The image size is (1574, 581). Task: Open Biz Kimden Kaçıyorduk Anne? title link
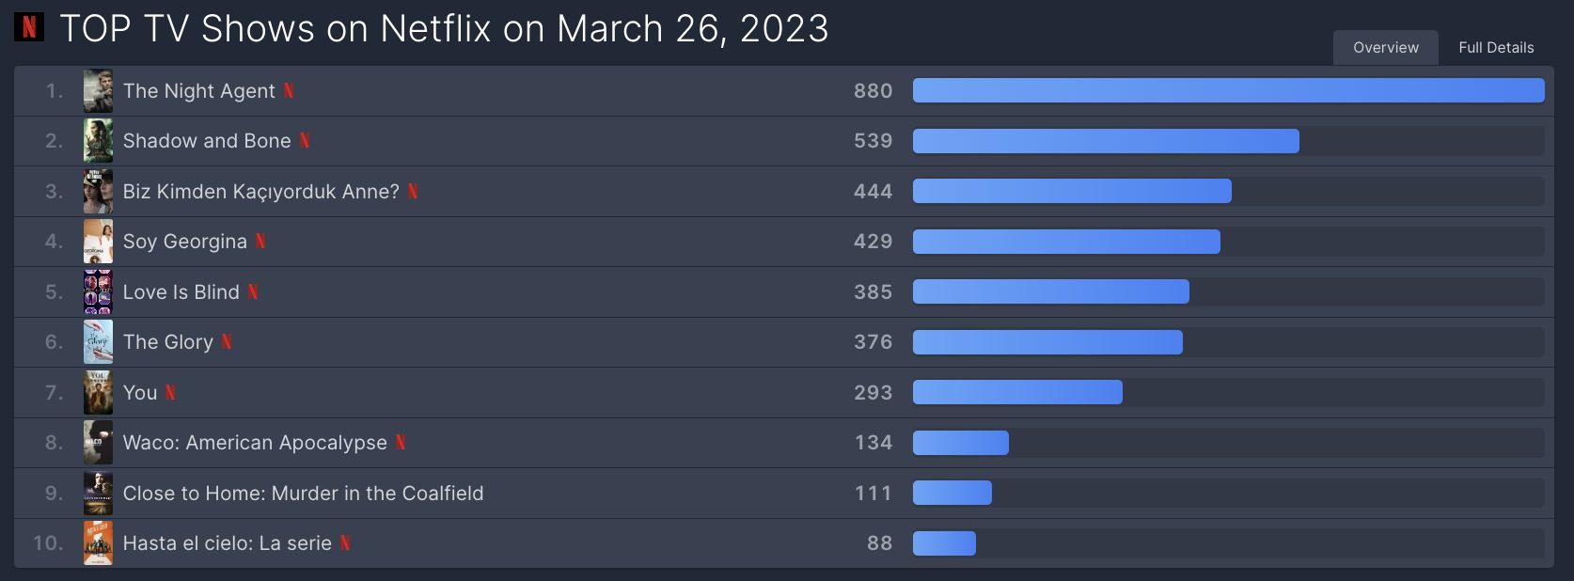[261, 192]
